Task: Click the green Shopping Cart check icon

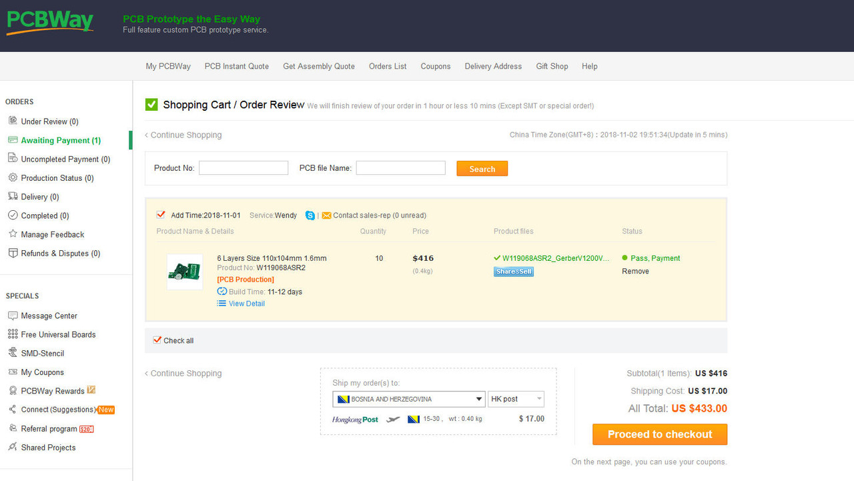Action: click(x=151, y=105)
